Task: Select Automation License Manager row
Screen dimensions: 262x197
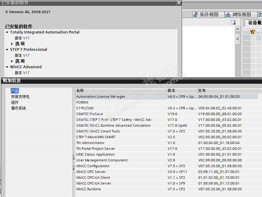Action: pos(167,97)
